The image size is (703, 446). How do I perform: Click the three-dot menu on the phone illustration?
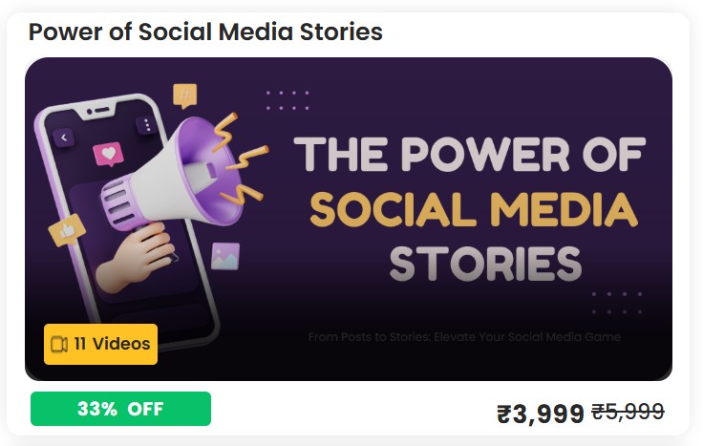145,125
